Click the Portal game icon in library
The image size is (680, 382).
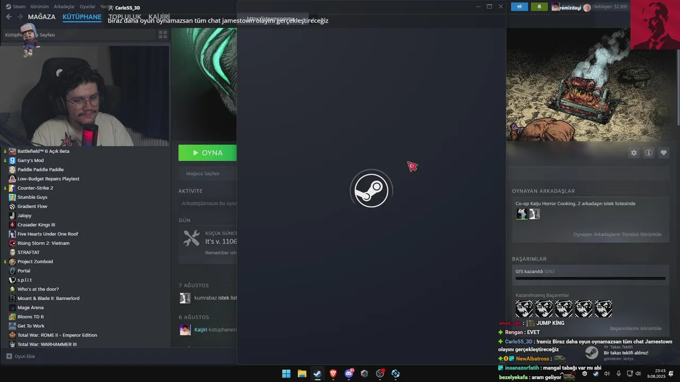pos(12,271)
